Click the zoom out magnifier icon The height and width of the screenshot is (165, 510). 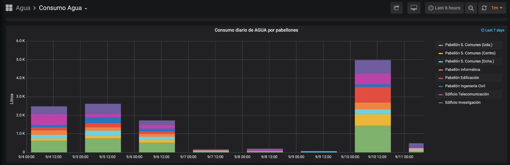471,8
